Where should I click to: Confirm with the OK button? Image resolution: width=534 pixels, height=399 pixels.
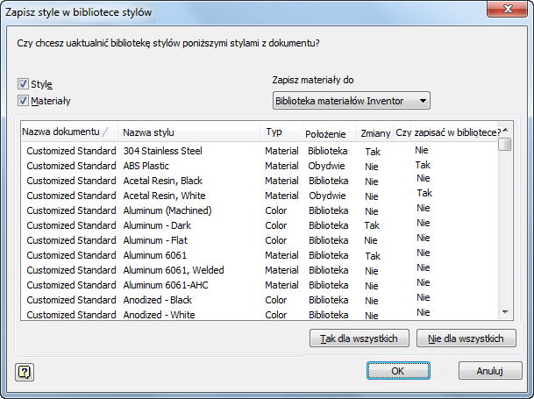(x=397, y=371)
